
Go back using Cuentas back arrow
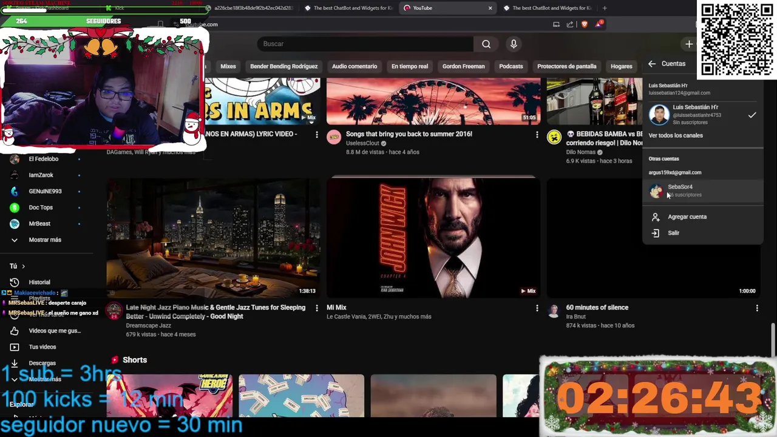coord(652,64)
